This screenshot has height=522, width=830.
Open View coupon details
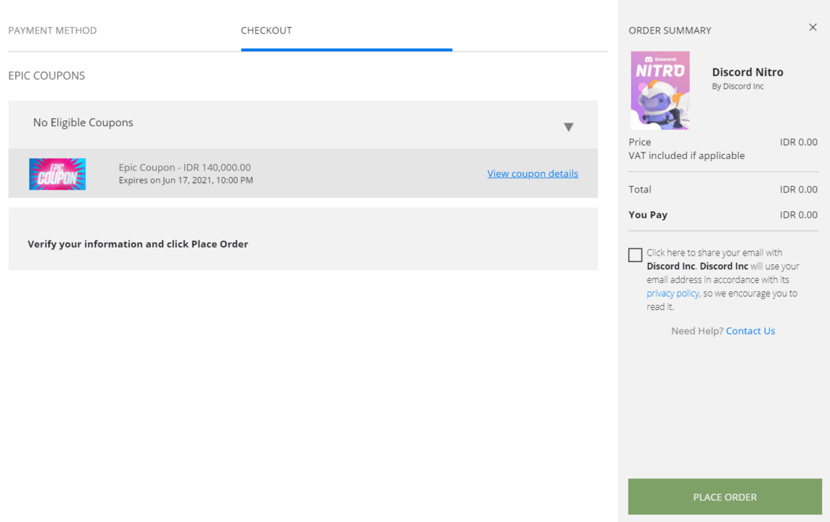pyautogui.click(x=533, y=174)
